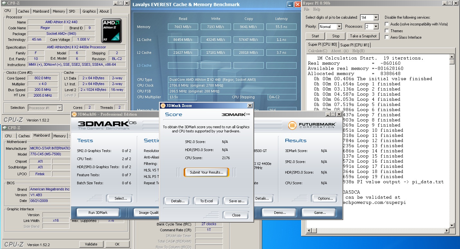Toggle the Themes checkbox in Hyper PI
460x249 pixels.
tap(387, 31)
